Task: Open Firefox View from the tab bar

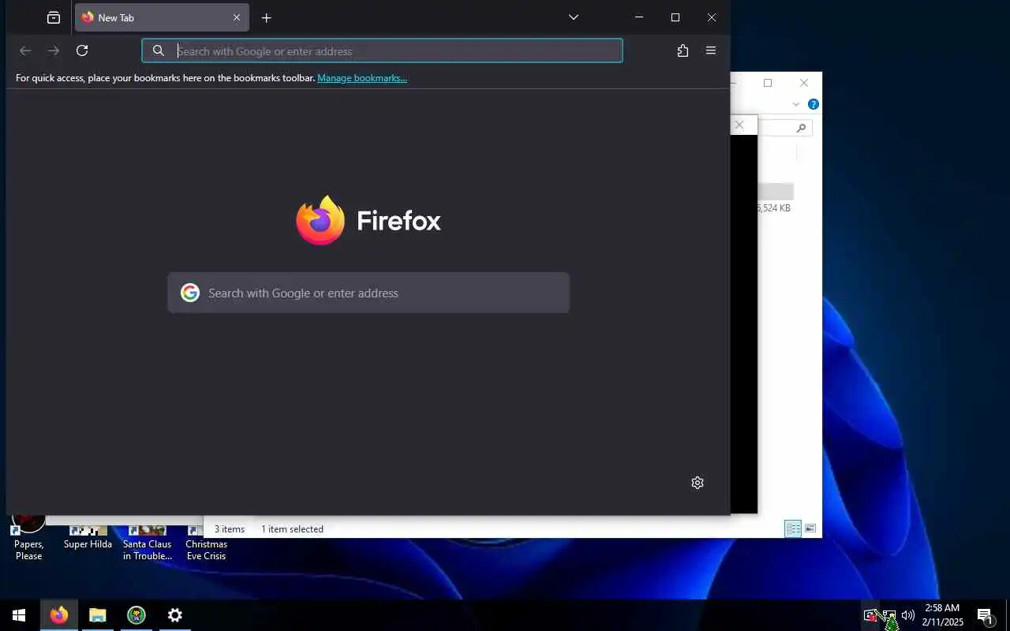Action: point(54,17)
